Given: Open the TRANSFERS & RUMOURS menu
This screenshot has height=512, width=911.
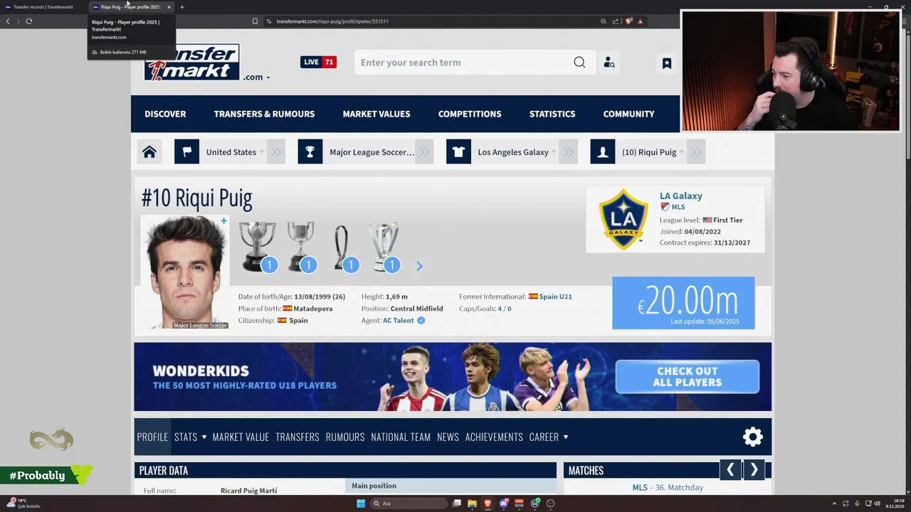Looking at the screenshot, I should point(264,114).
